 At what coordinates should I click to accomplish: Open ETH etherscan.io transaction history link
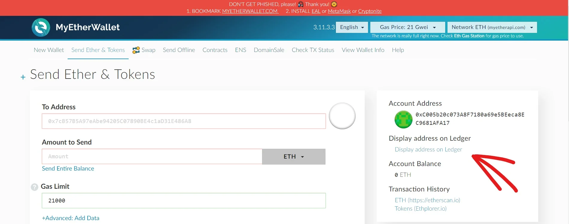427,200
